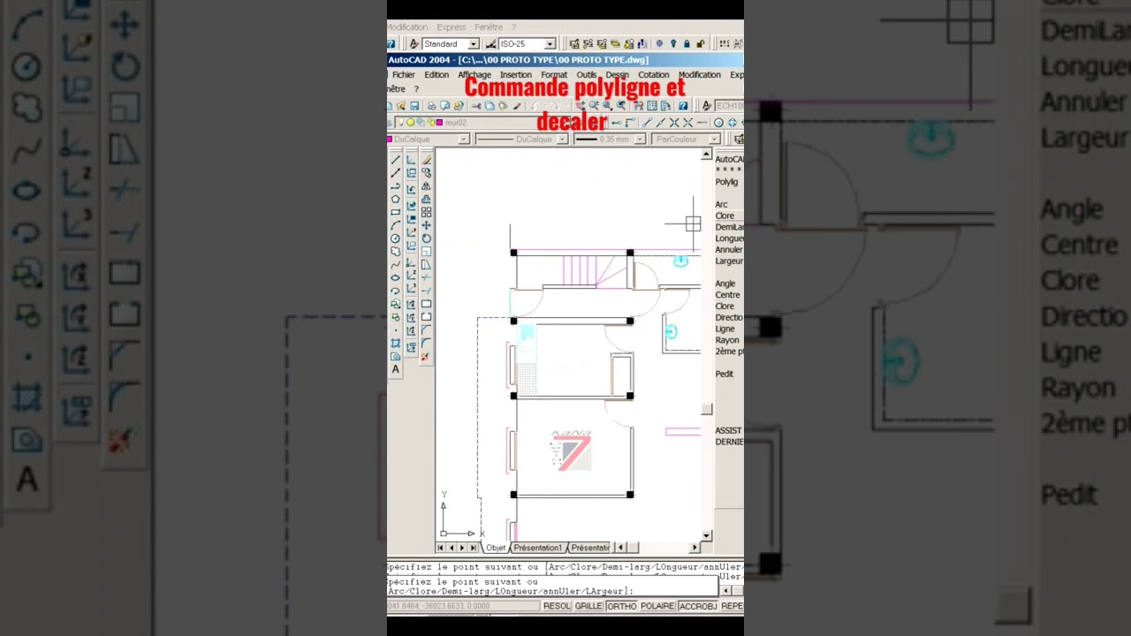Image resolution: width=1131 pixels, height=636 pixels.
Task: Click the Erase modify tool
Action: (427, 159)
